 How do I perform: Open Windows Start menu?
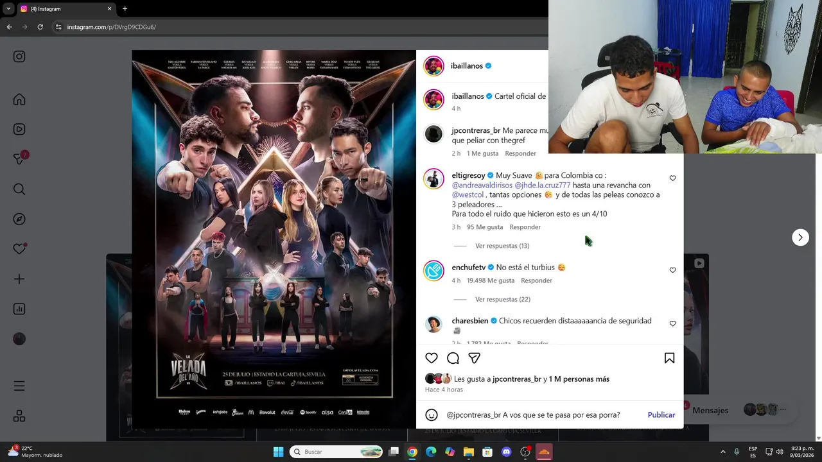click(x=278, y=452)
